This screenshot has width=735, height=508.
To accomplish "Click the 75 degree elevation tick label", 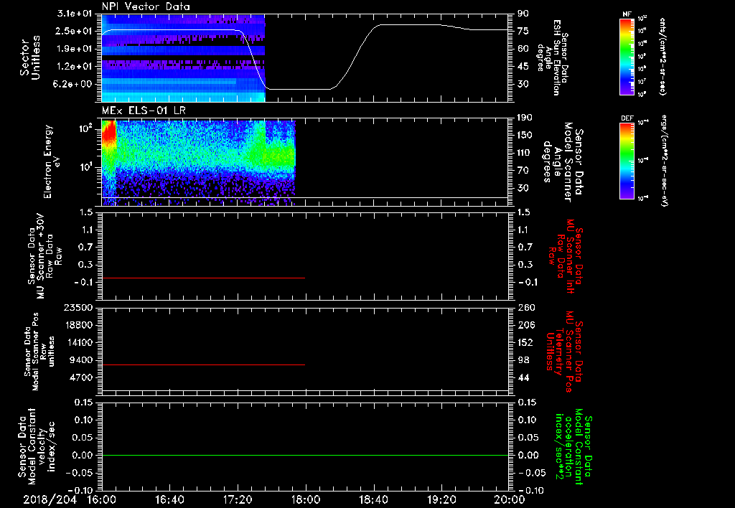I will point(523,31).
